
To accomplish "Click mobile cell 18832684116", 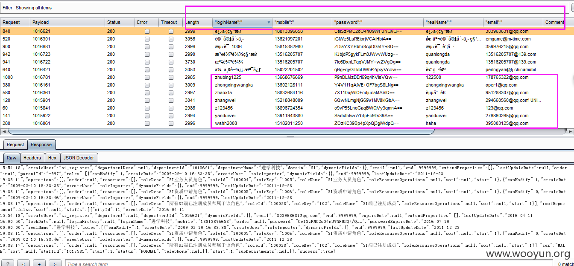I will click(289, 93).
